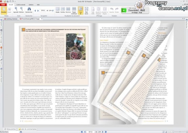188x133 pixels.
Task: Select the Copier text tool
Action: (x=9, y=10)
